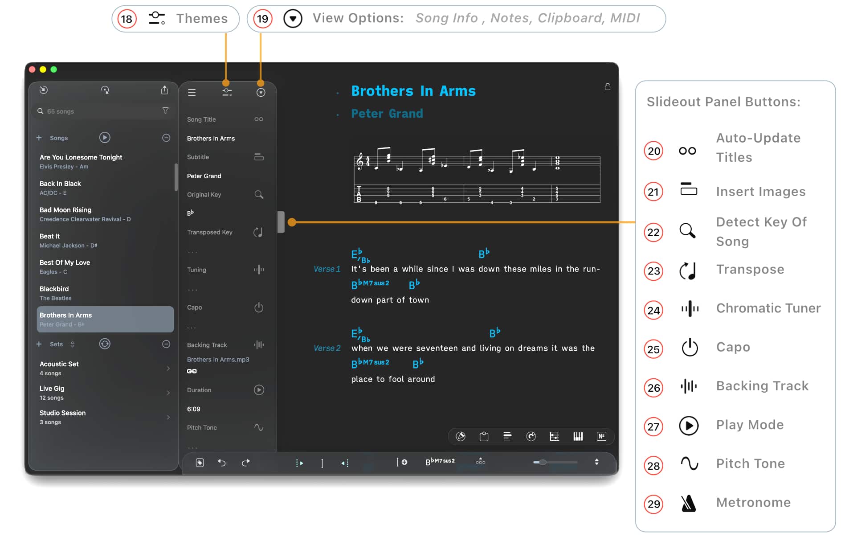Toggle the song list filter funnel

coord(165,111)
